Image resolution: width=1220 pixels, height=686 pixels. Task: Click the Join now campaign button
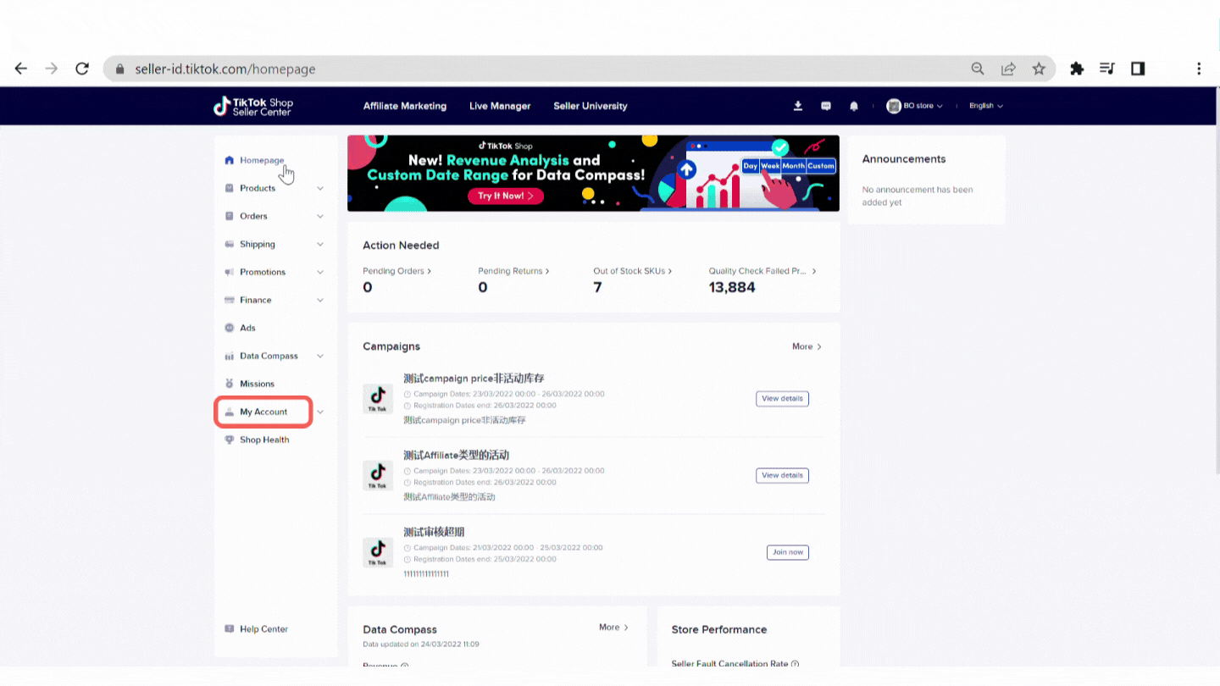[787, 552]
